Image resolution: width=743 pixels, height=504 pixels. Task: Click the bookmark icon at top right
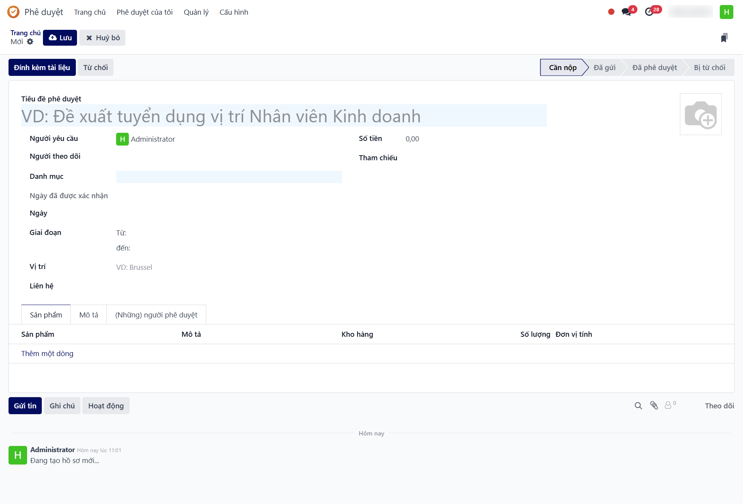724,38
